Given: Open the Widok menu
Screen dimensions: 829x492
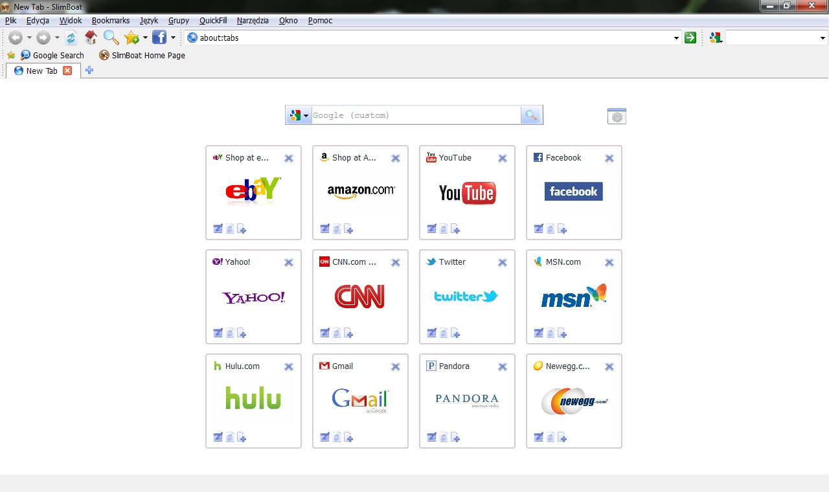Looking at the screenshot, I should tap(71, 21).
